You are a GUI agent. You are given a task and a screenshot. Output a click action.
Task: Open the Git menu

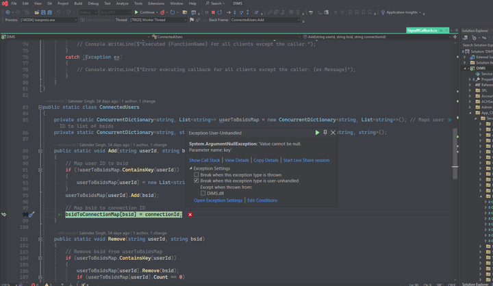coord(50,3)
